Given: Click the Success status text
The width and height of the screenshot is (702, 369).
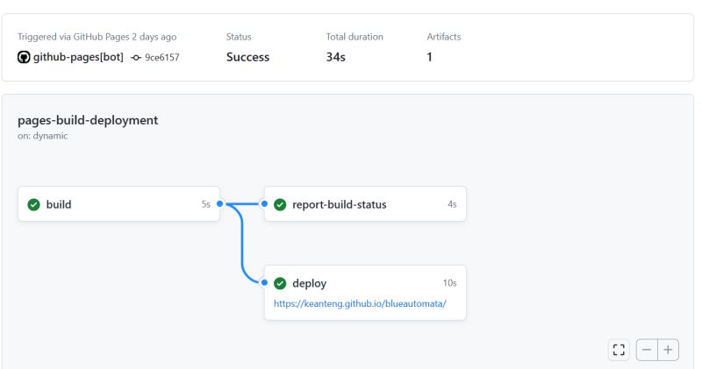Looking at the screenshot, I should [247, 57].
